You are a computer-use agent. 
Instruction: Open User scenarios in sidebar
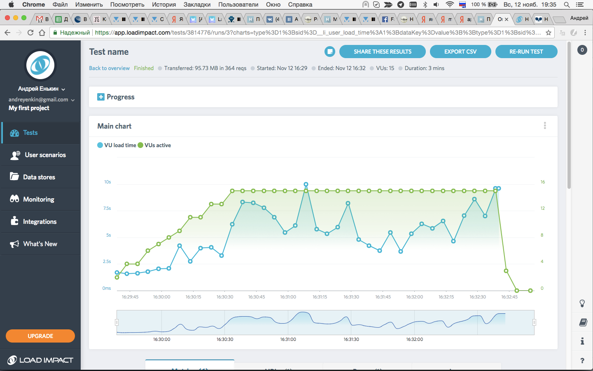point(40,155)
